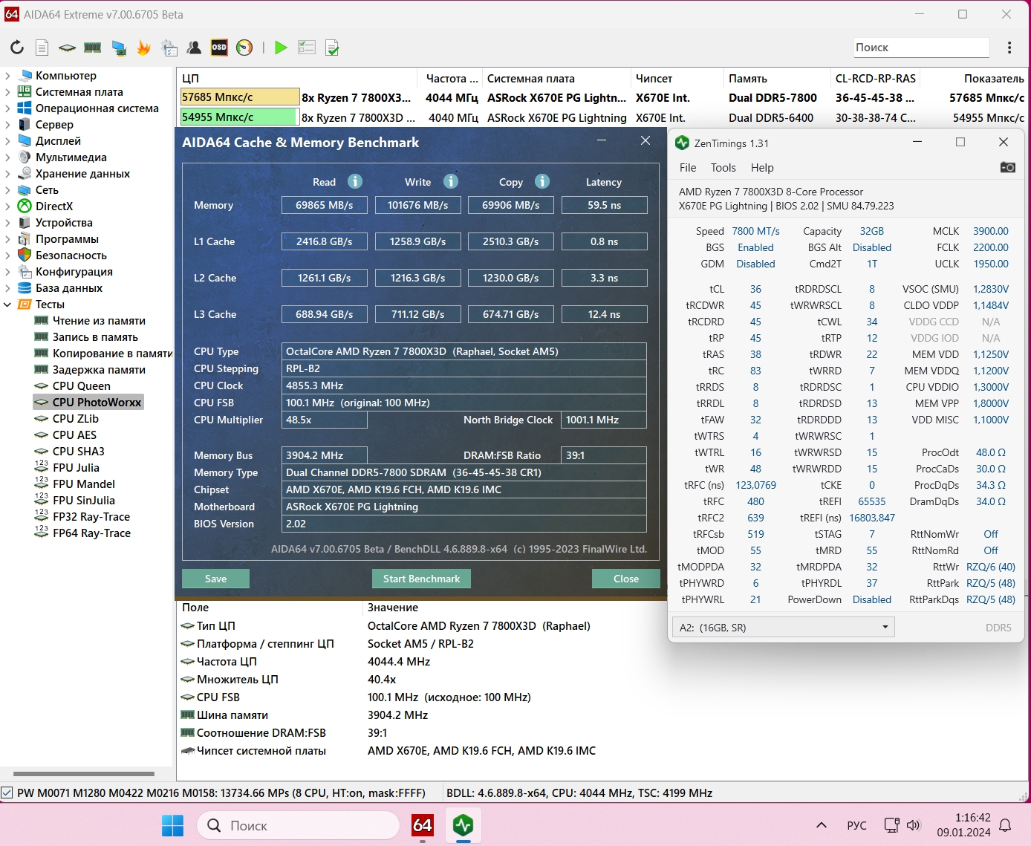Expand the Компьютер tree node
Viewport: 1031px width, 846px height.
coord(7,76)
